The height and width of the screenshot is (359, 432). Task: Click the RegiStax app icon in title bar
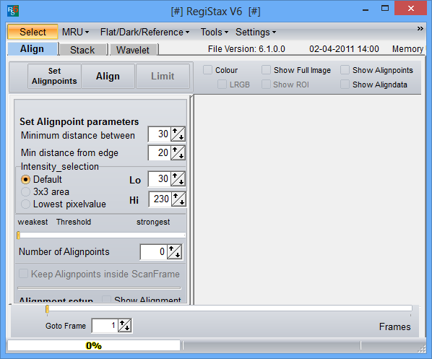[x=13, y=11]
